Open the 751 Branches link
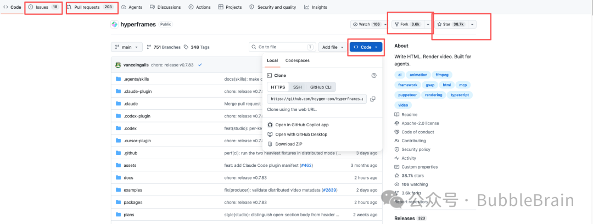The height and width of the screenshot is (224, 593). pyautogui.click(x=164, y=47)
